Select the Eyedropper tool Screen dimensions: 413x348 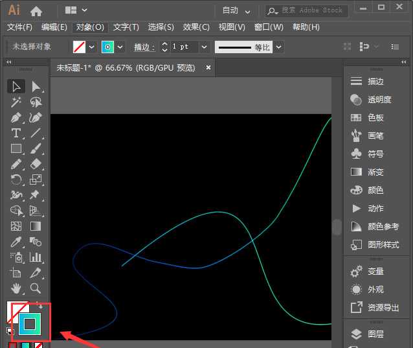pyautogui.click(x=17, y=242)
